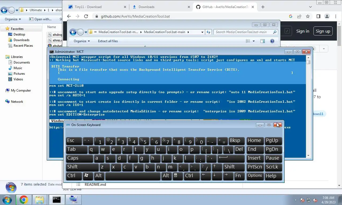Click the up arrow key on On-Screen Keyboard
Viewport: 342px width, 205px height.
pyautogui.click(x=217, y=167)
